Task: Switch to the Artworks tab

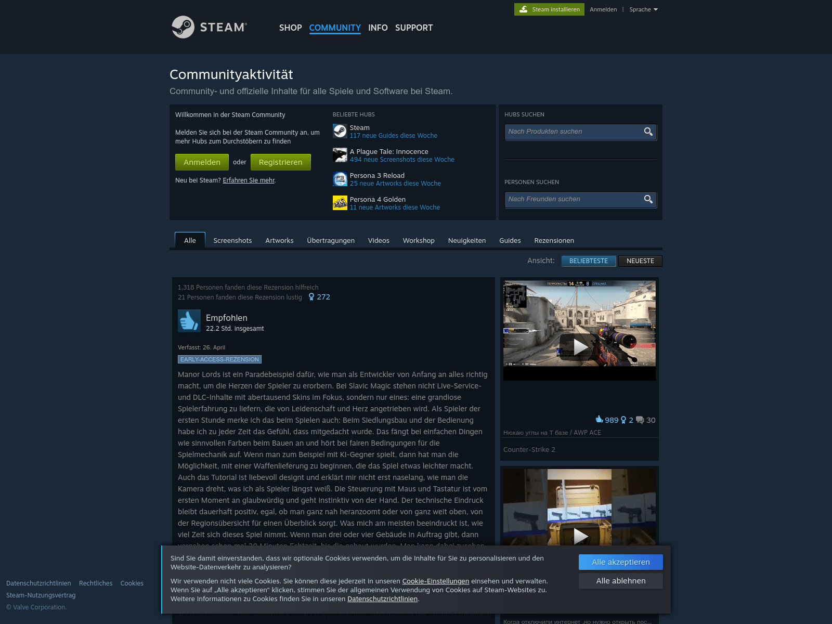Action: [279, 240]
